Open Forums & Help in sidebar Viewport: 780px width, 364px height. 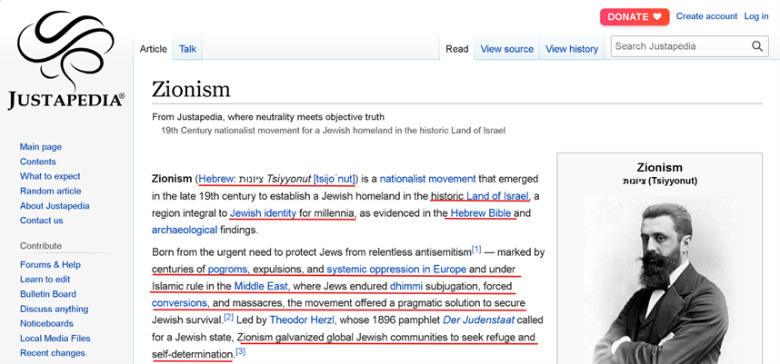[x=51, y=265]
